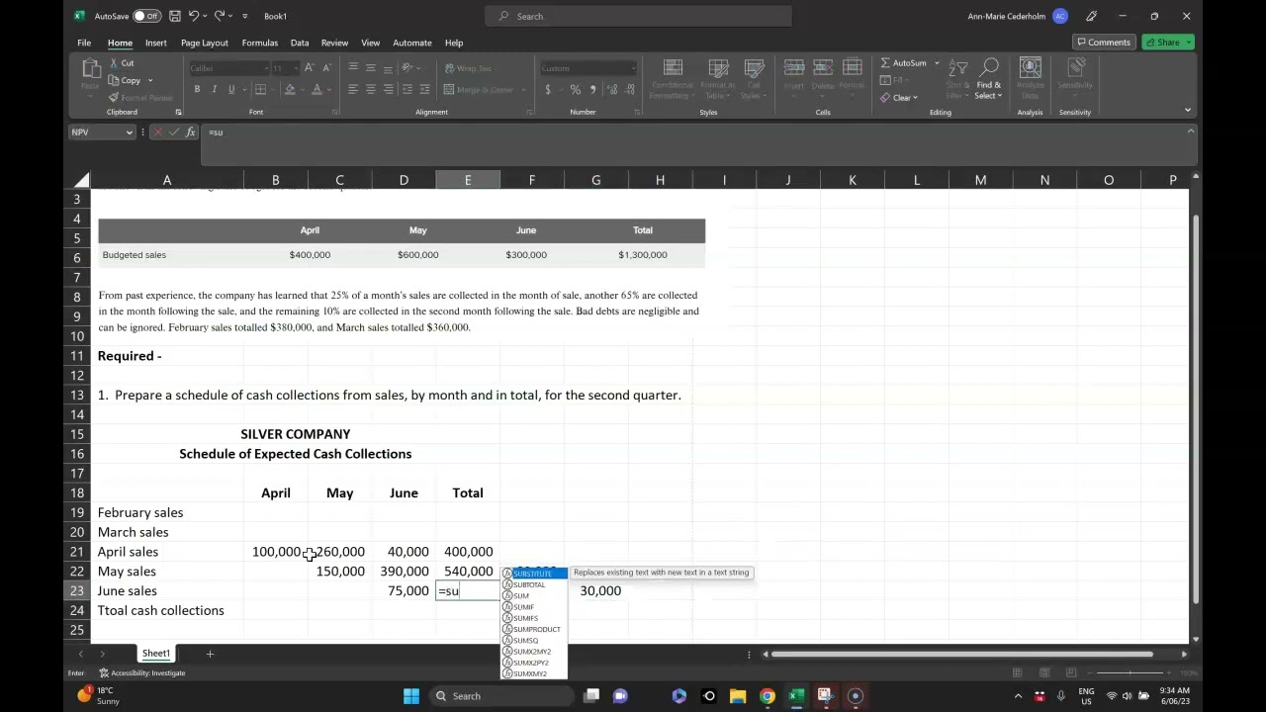The width and height of the screenshot is (1266, 712).
Task: Click the Redo arrow icon
Action: 220,16
